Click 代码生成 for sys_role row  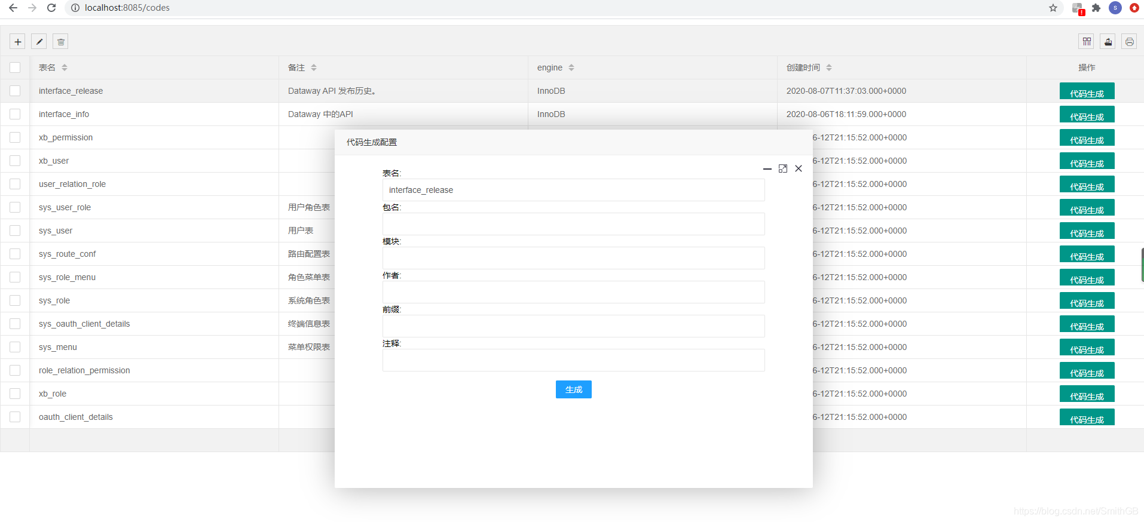tap(1087, 301)
